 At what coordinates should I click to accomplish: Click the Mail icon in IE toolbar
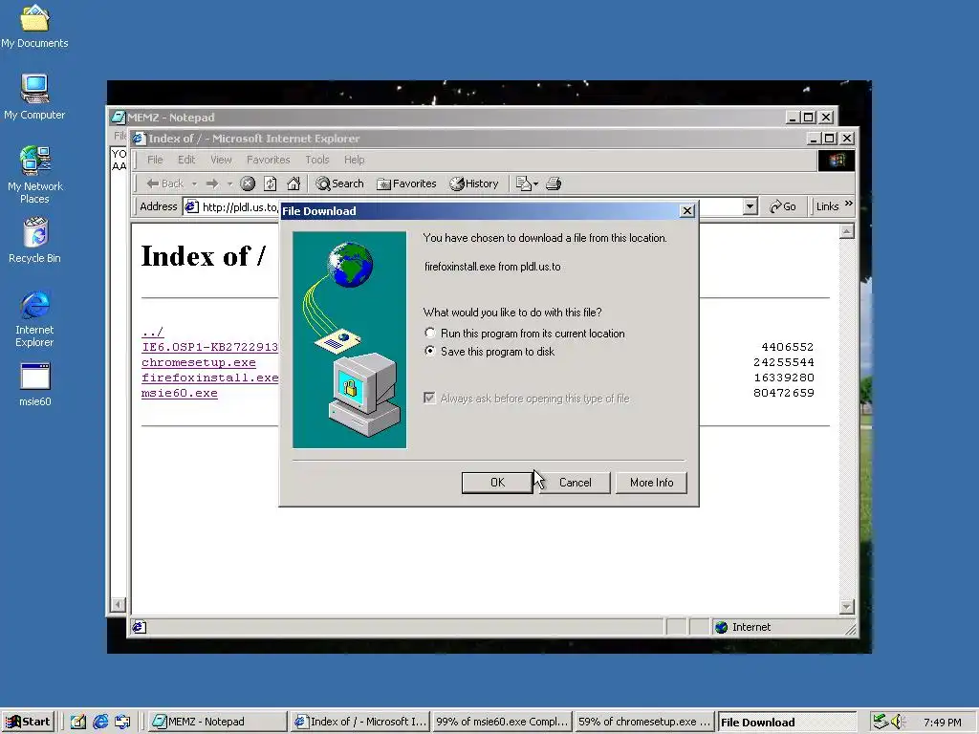point(523,183)
